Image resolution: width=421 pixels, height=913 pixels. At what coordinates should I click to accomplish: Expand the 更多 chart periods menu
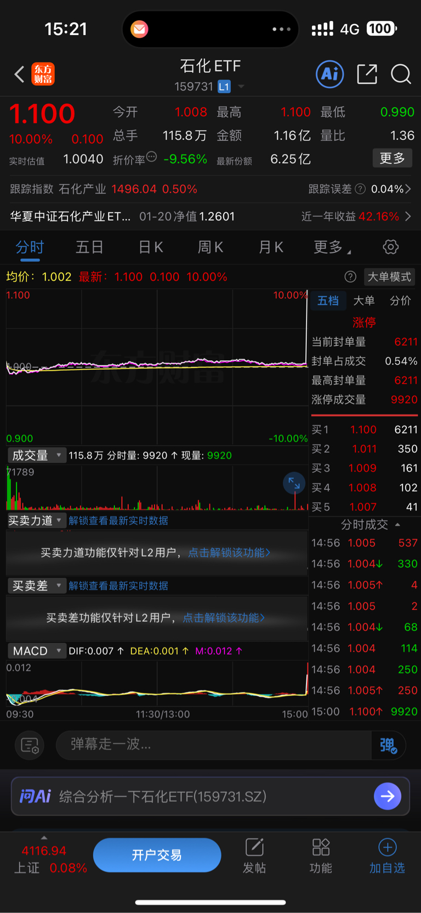coord(332,247)
